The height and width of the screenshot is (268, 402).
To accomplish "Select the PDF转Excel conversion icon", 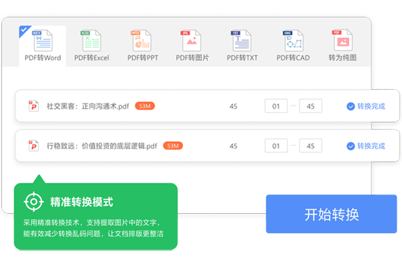I will (x=91, y=42).
